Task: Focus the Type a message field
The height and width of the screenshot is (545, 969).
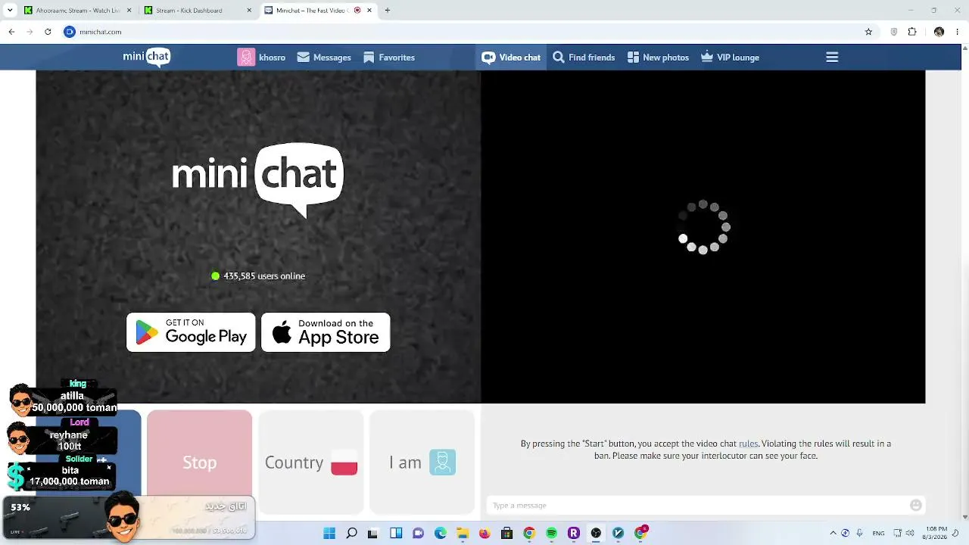Action: point(698,506)
